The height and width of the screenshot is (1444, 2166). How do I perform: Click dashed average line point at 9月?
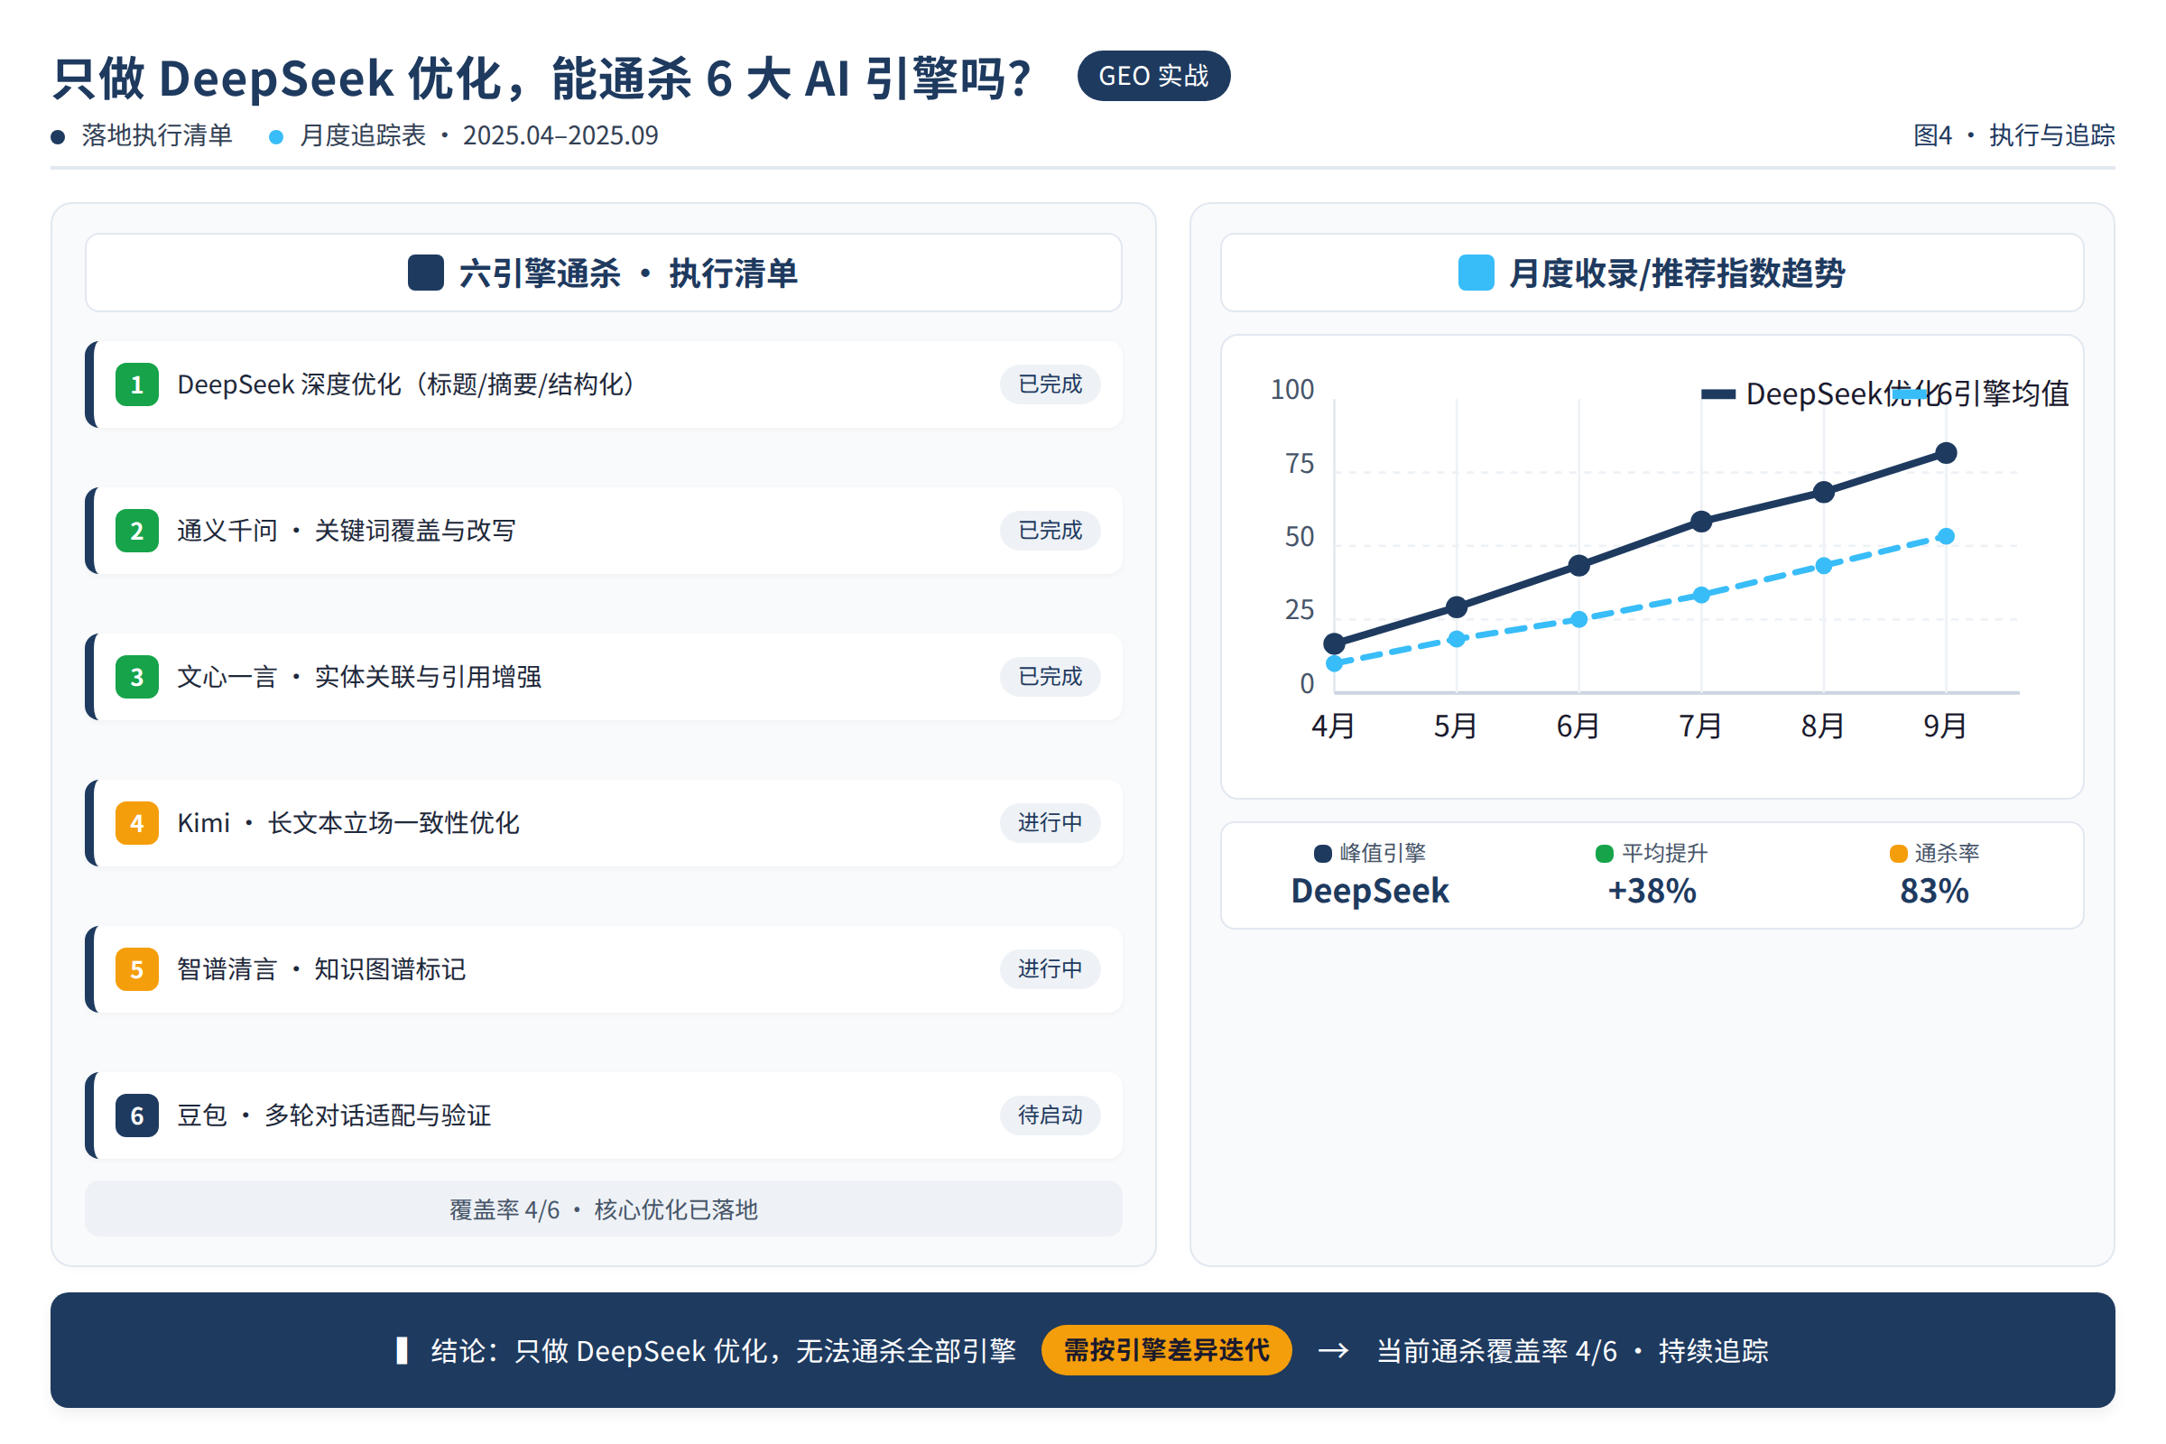point(1946,537)
